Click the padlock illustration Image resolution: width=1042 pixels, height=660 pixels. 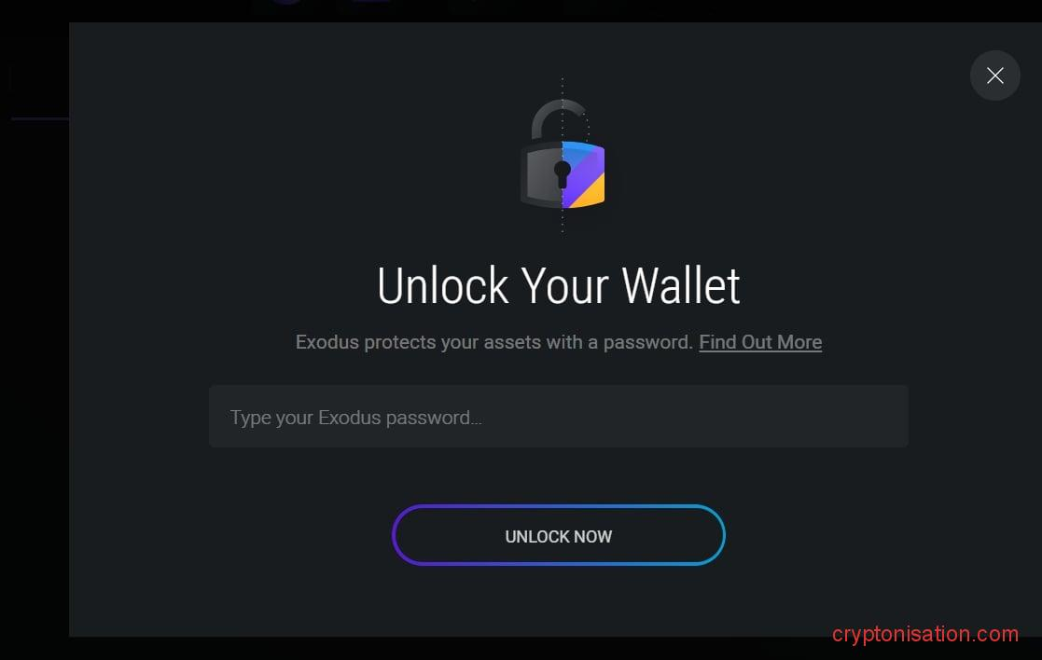click(563, 154)
